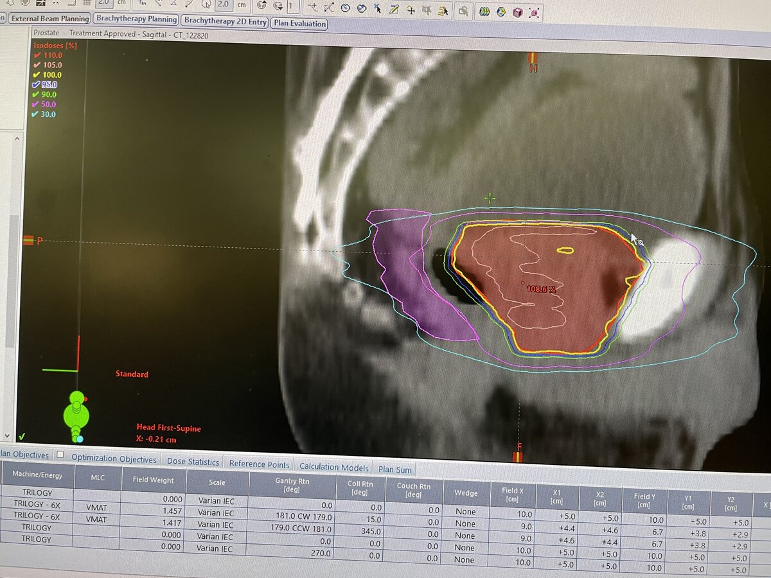Uncheck the 110.0 isodose level
The height and width of the screenshot is (578, 771).
tap(37, 56)
